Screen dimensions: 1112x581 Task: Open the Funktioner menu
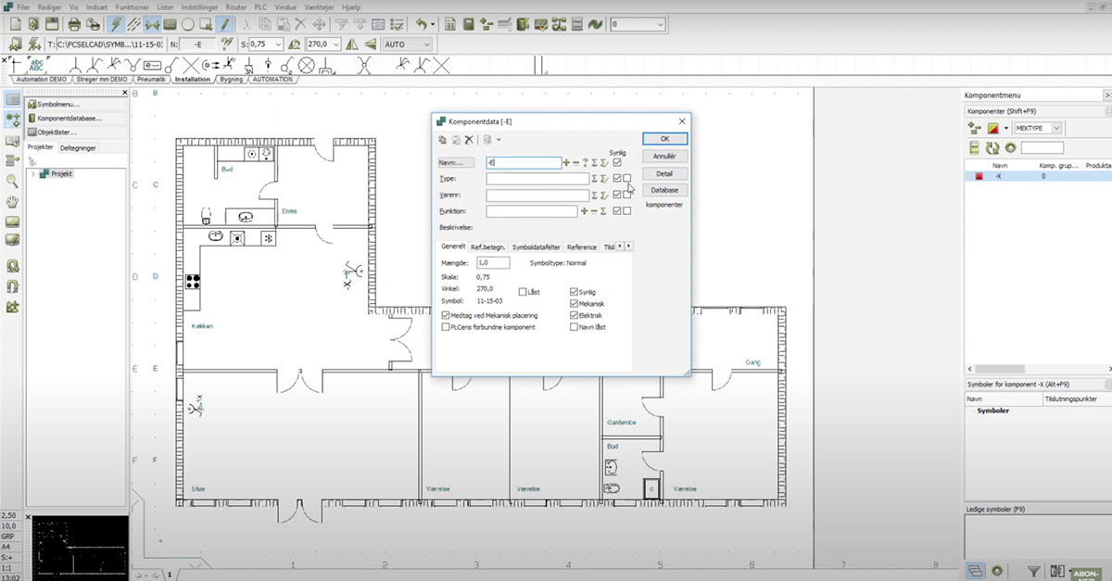[131, 6]
